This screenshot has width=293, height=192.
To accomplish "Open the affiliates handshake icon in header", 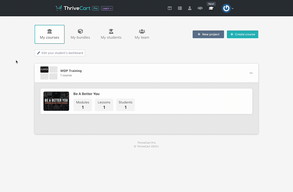I will tap(200, 8).
